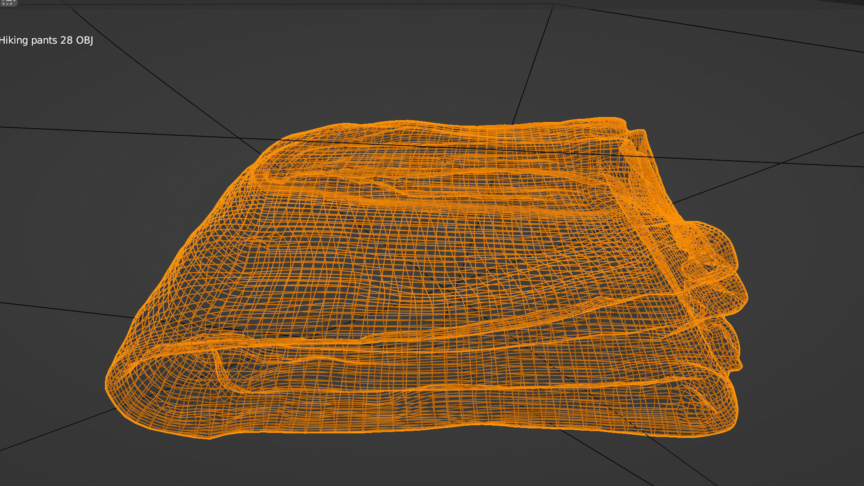The image size is (864, 486).
Task: Click the mesh's top-right back corner
Action: (623, 122)
